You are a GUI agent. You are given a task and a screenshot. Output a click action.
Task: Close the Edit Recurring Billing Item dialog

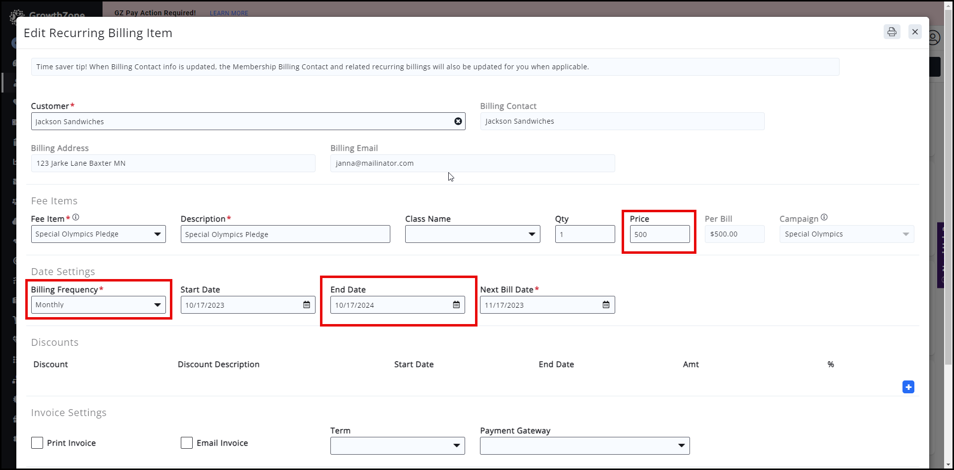coord(915,32)
